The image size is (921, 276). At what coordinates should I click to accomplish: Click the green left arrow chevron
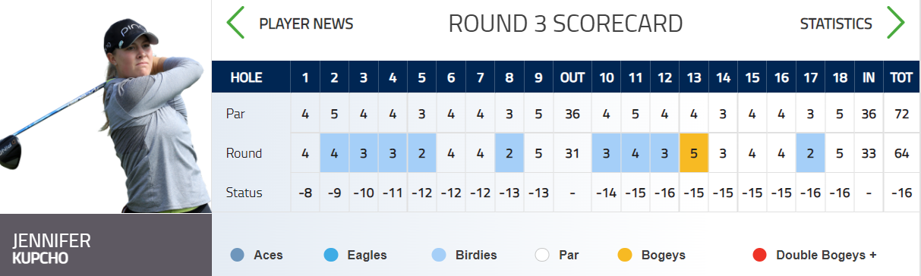235,24
